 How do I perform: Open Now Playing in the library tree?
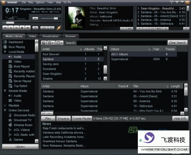pyautogui.click(x=17, y=47)
